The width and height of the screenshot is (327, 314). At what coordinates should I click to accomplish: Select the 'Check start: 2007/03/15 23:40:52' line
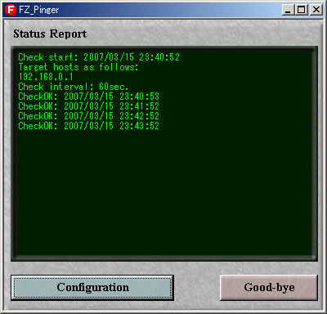pos(99,57)
